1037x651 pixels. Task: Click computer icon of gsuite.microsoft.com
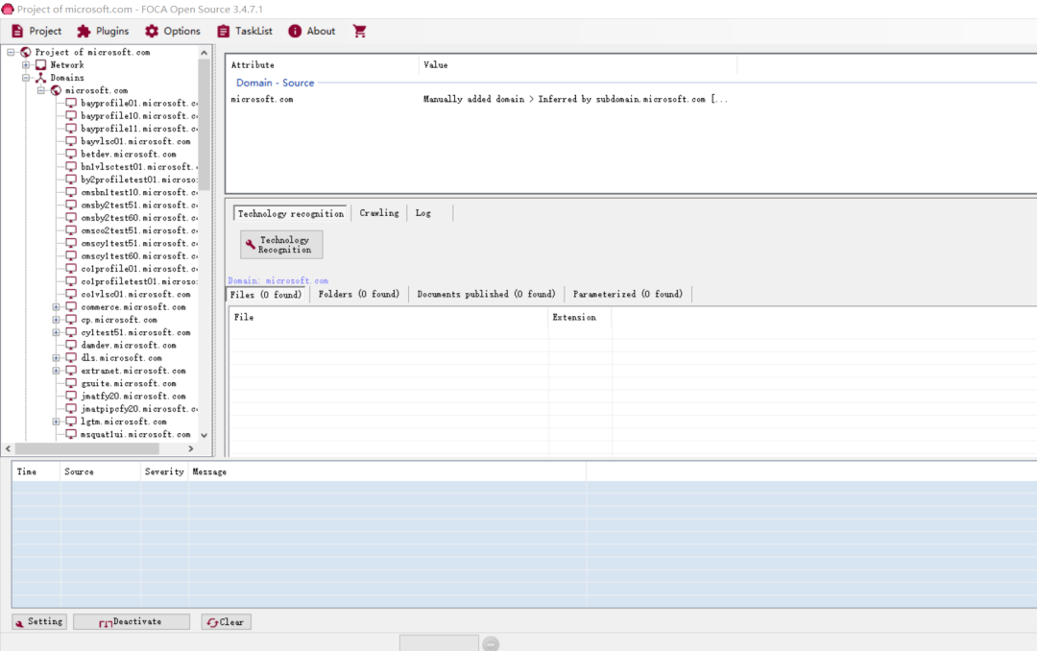point(71,383)
